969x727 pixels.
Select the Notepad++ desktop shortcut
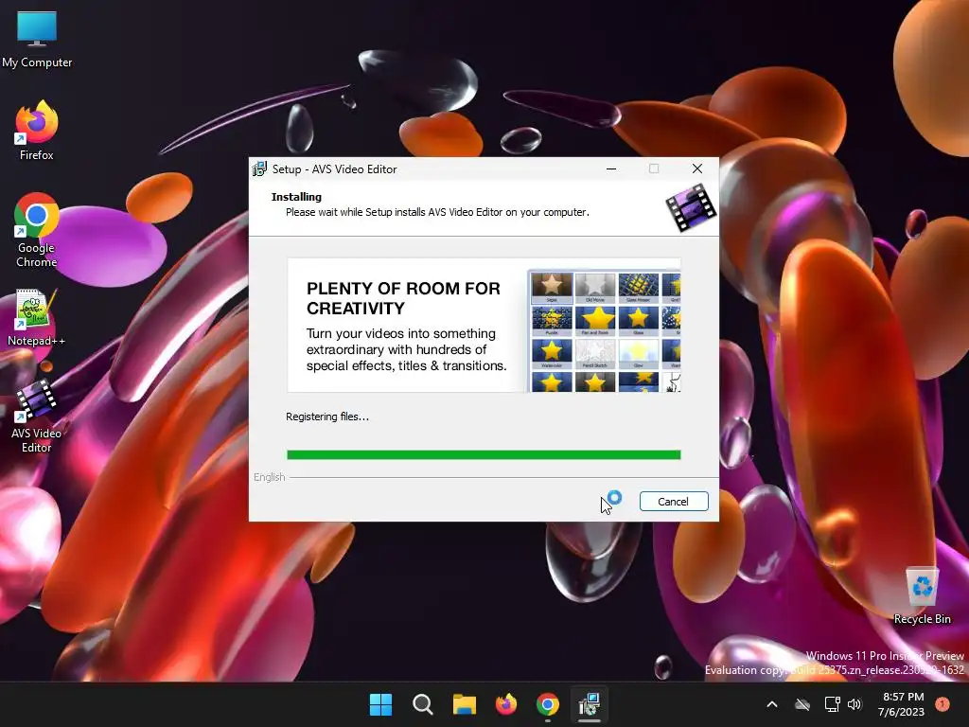37,318
